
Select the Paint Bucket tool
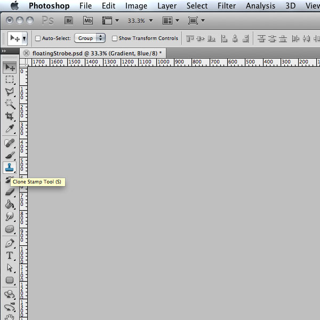coord(10,204)
